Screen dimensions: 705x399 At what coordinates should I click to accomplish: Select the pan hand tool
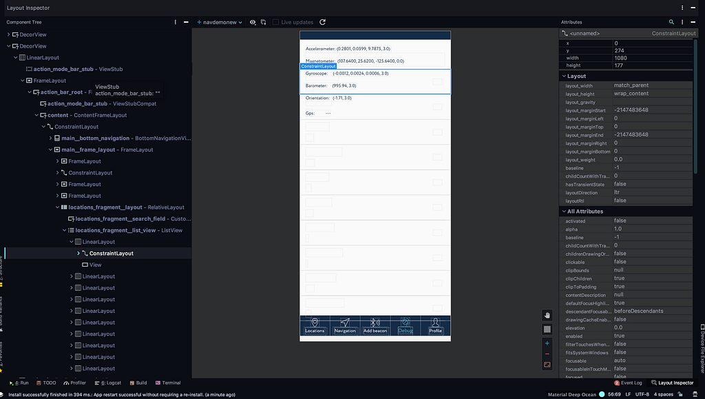click(x=547, y=316)
